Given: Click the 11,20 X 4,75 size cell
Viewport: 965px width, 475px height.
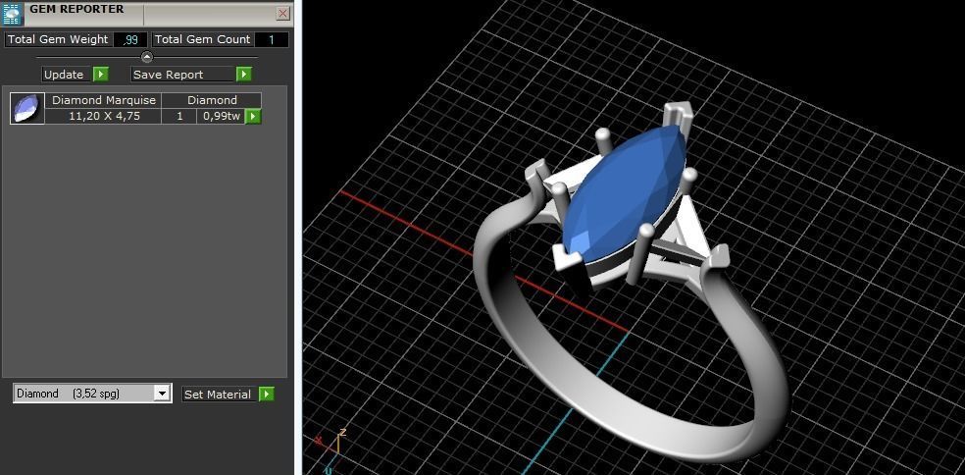Looking at the screenshot, I should click(104, 117).
